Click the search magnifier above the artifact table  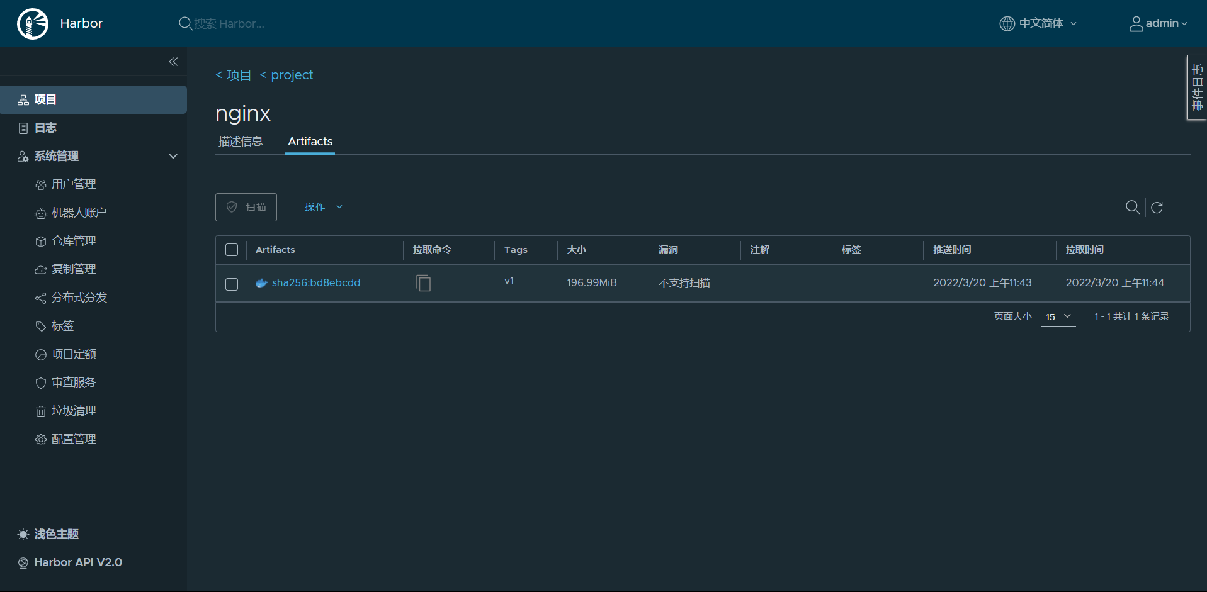[x=1133, y=207]
